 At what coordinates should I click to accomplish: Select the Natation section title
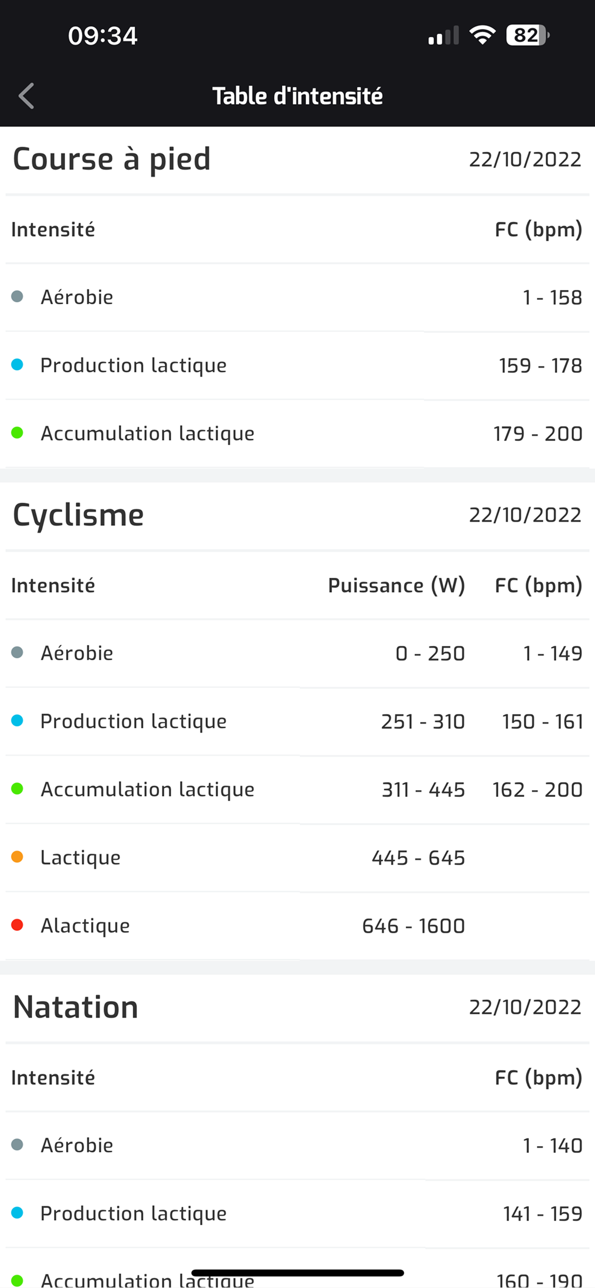76,1007
